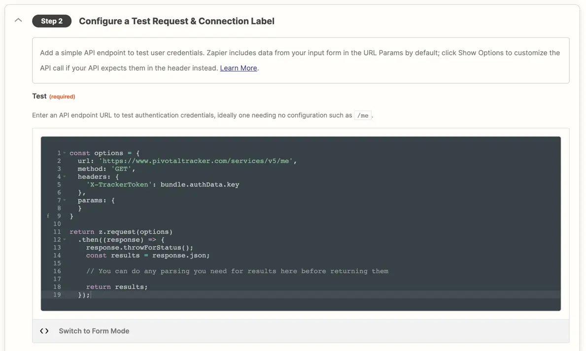Fold headers block at line 4
This screenshot has width=586, height=351.
point(64,176)
